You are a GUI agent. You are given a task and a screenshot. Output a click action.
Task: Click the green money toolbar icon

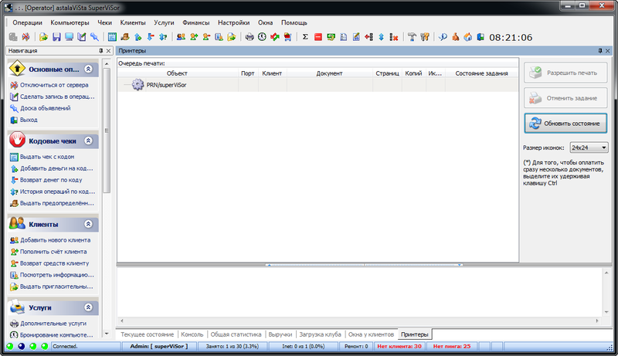331,37
